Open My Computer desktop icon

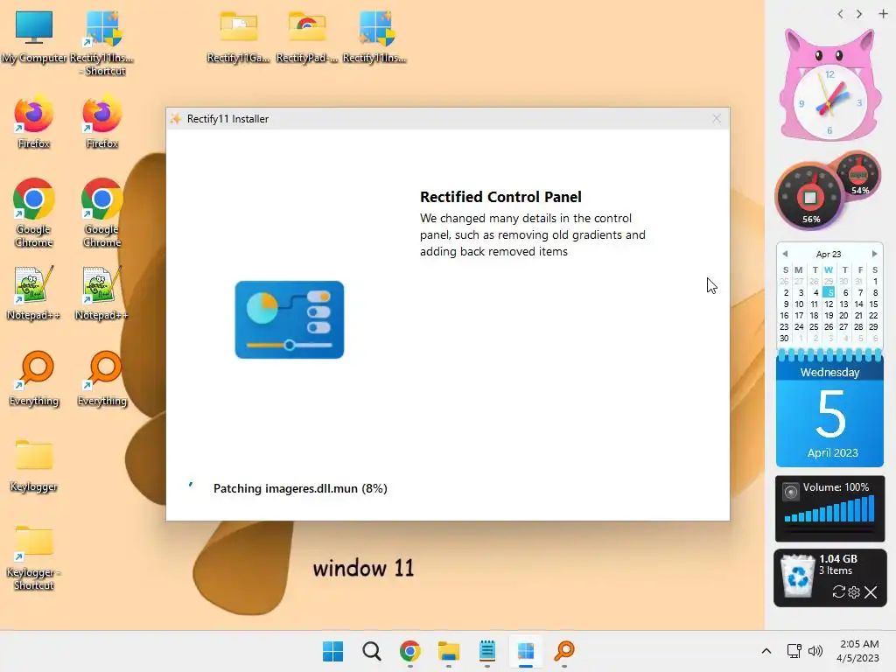click(34, 37)
